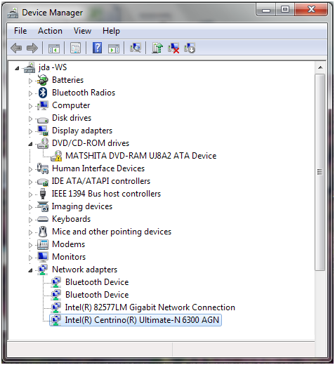The height and width of the screenshot is (365, 335).
Task: Open the Action menu
Action: point(50,31)
